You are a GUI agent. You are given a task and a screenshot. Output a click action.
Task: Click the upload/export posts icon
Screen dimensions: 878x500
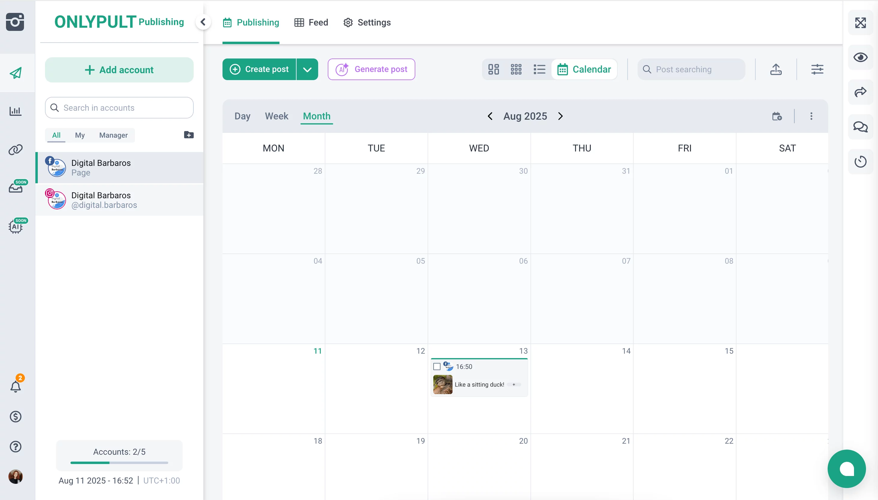click(776, 69)
